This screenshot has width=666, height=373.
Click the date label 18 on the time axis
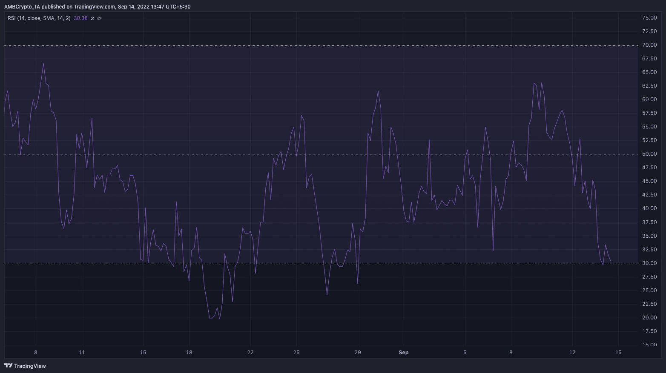189,353
